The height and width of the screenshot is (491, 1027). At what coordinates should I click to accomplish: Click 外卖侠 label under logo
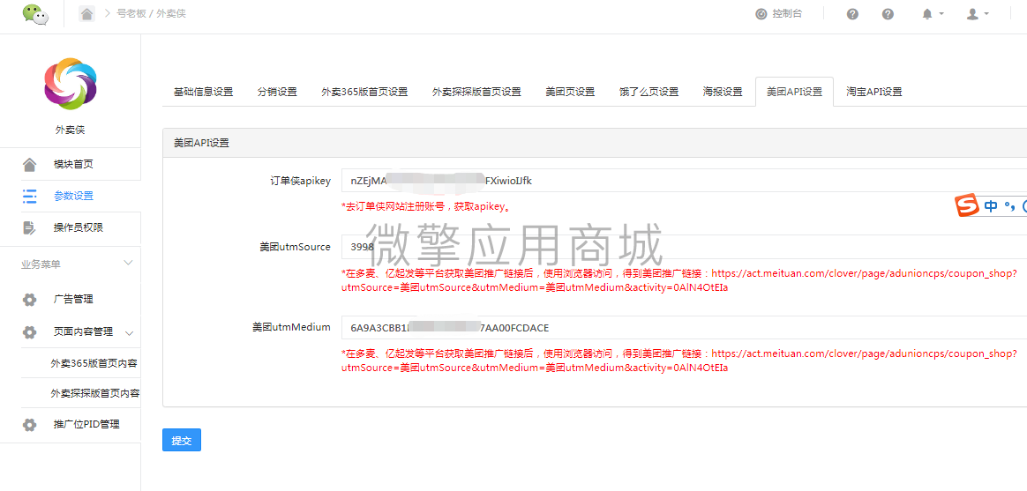pos(70,130)
